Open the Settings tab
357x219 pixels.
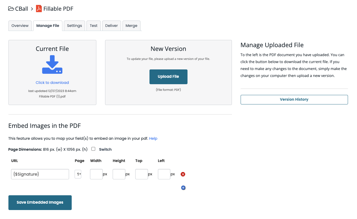[74, 25]
